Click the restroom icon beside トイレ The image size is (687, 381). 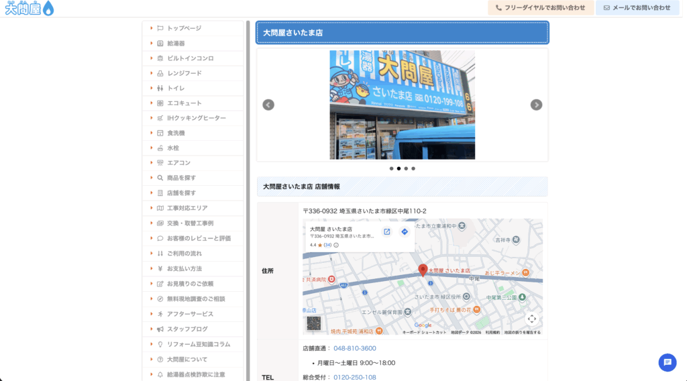160,88
